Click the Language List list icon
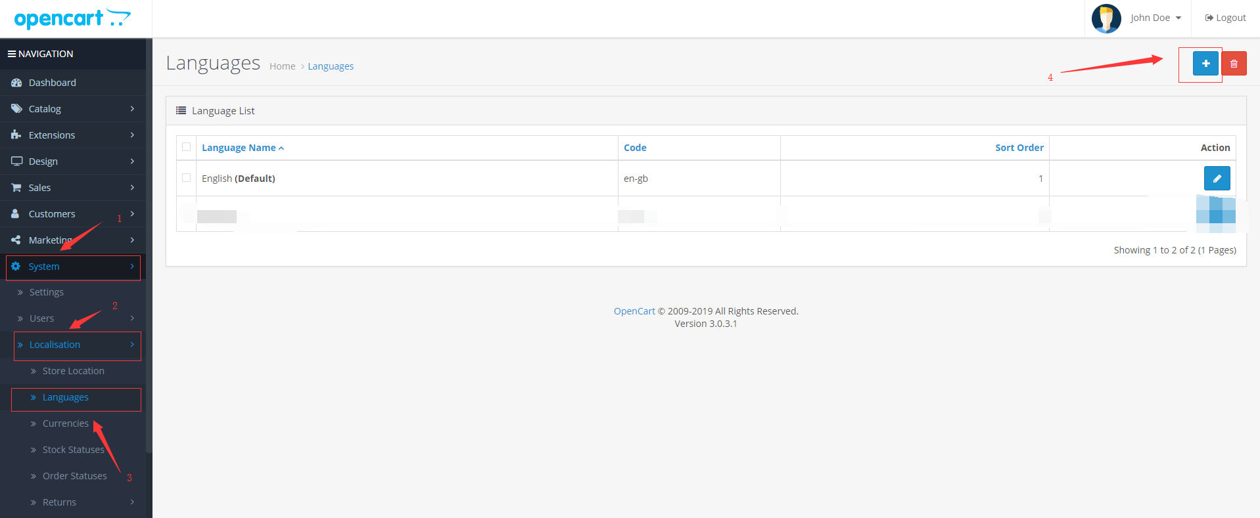Image resolution: width=1260 pixels, height=518 pixels. 181,111
